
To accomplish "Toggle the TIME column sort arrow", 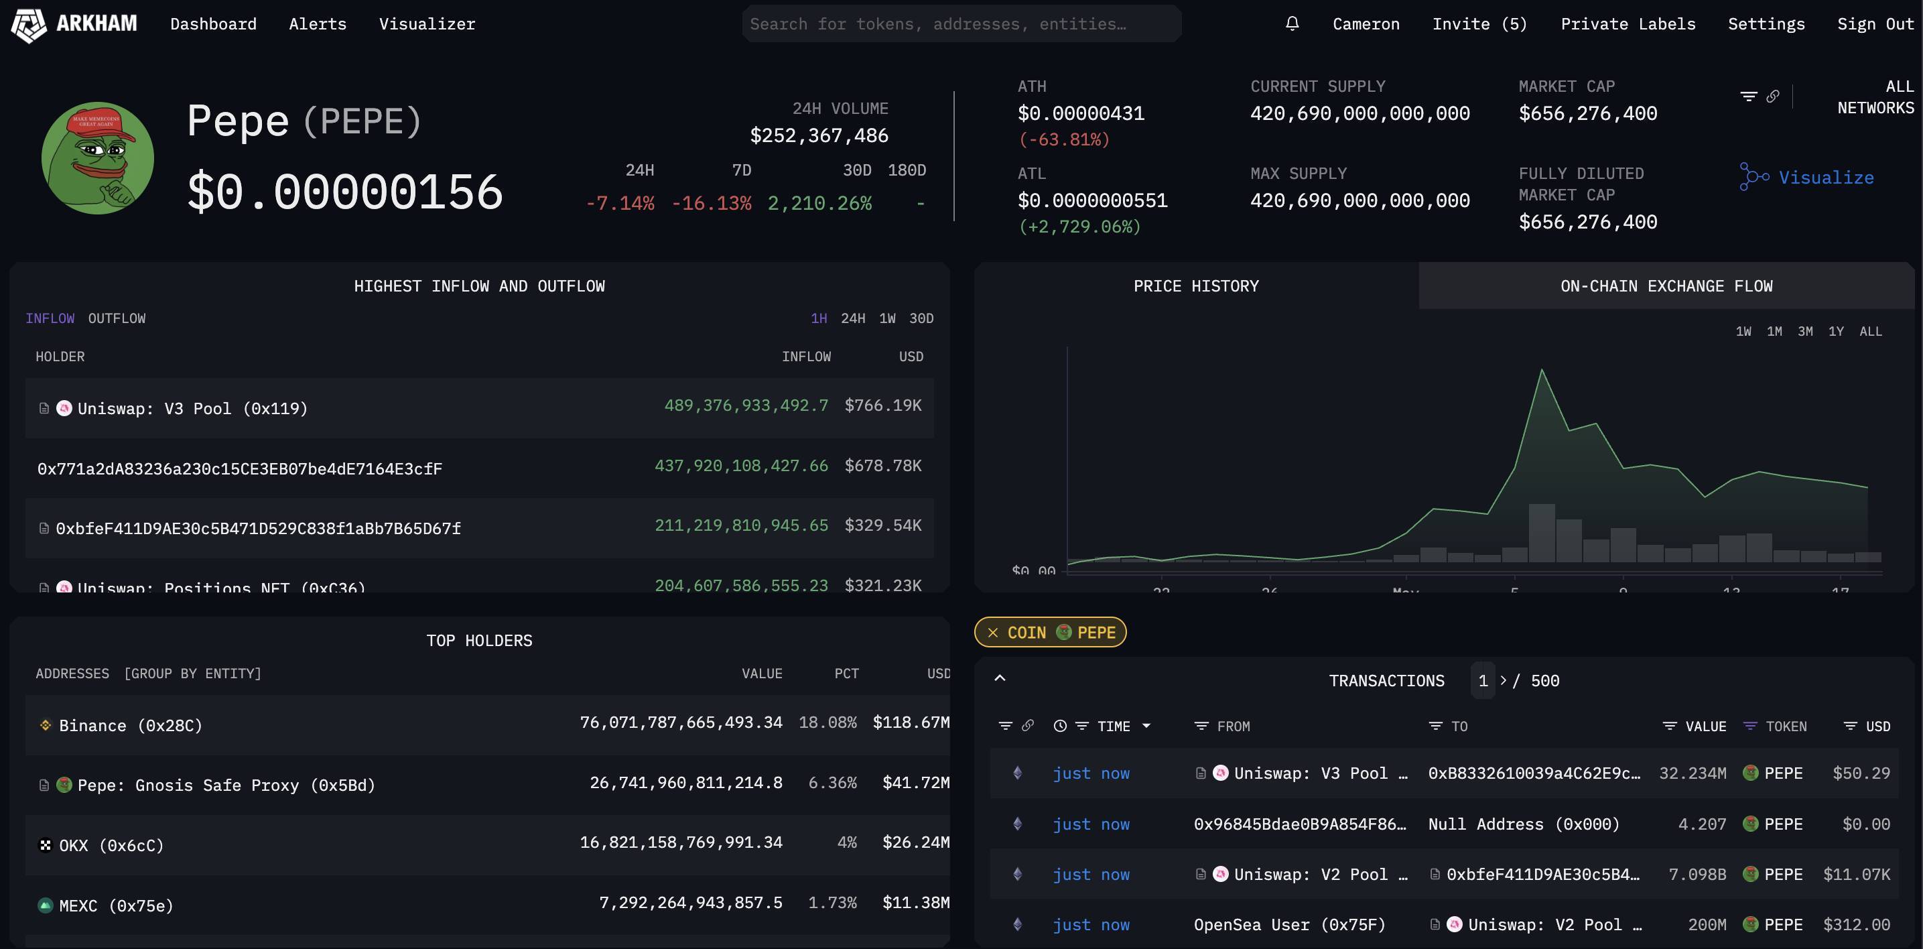I will tap(1146, 726).
